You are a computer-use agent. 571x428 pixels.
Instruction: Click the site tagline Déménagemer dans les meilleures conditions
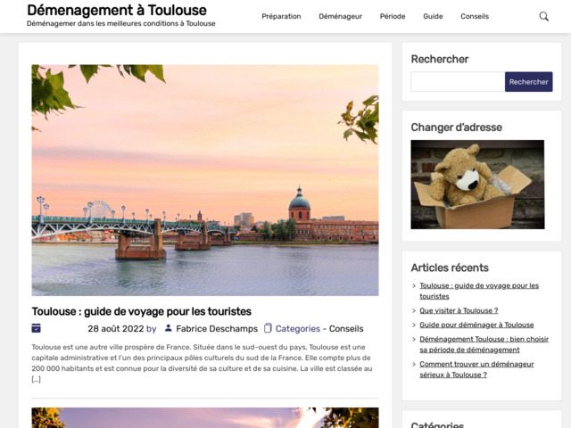[121, 24]
